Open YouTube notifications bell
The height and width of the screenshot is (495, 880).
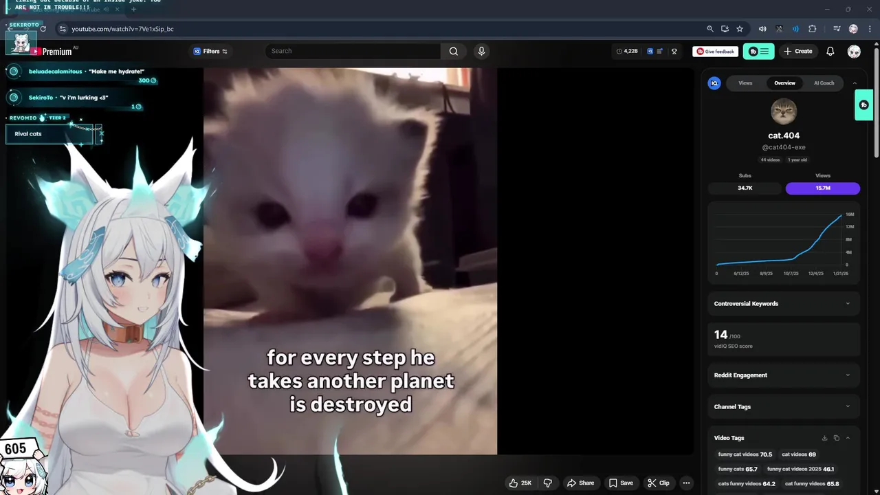pos(830,51)
